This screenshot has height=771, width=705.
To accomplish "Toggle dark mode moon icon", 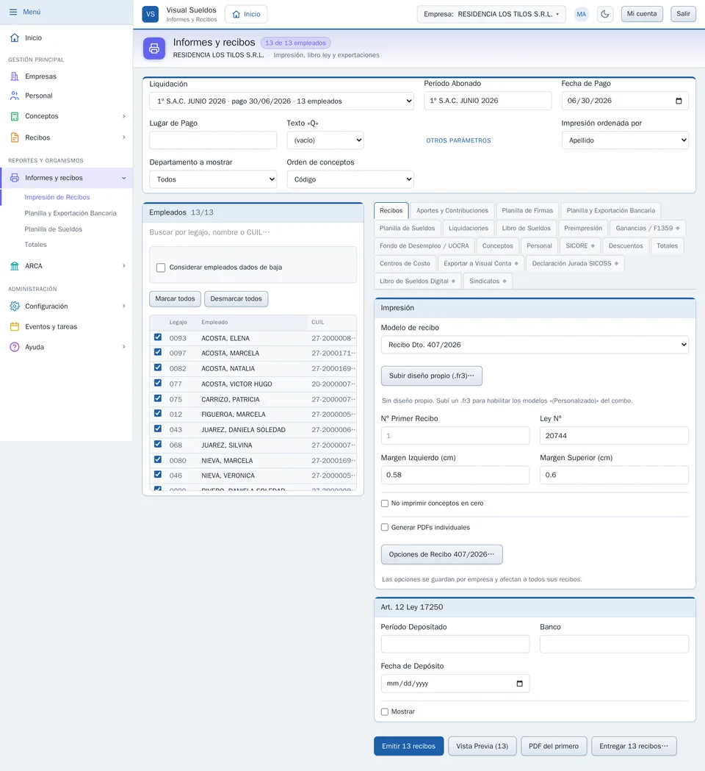I will 605,14.
